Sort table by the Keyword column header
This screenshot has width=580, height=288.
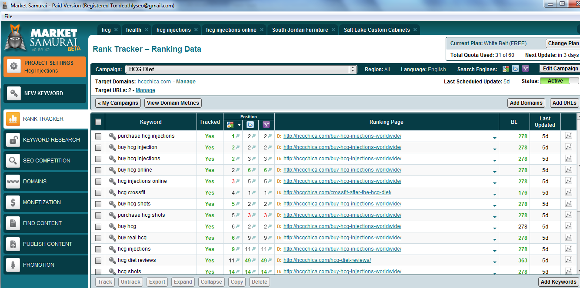click(x=151, y=122)
